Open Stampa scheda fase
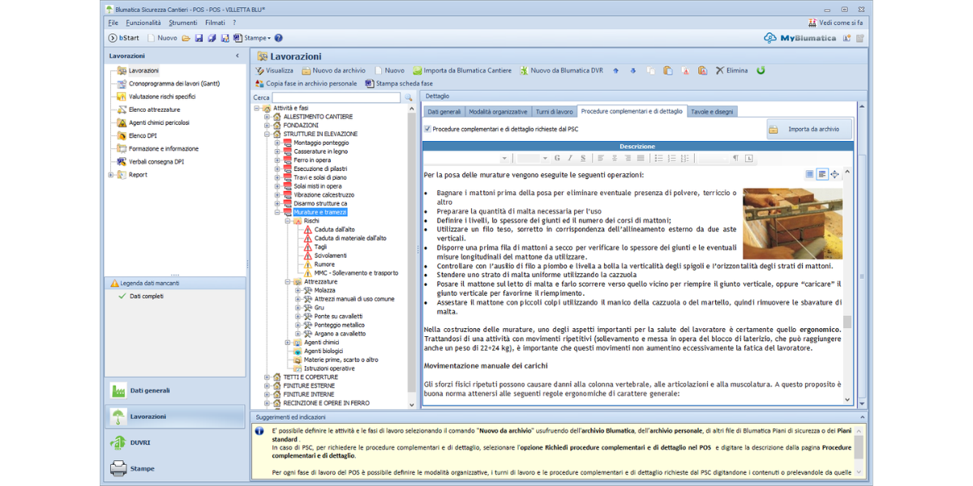The image size is (973, 486). 398,83
